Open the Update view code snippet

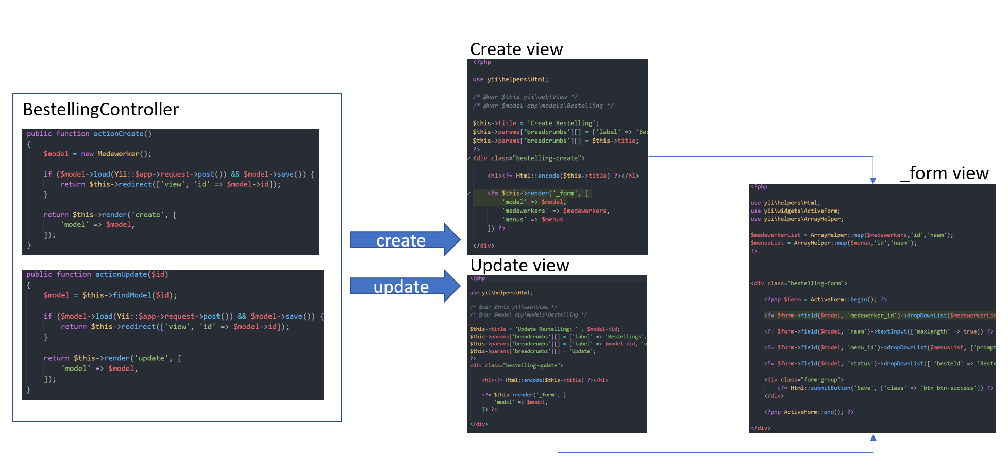[557, 354]
